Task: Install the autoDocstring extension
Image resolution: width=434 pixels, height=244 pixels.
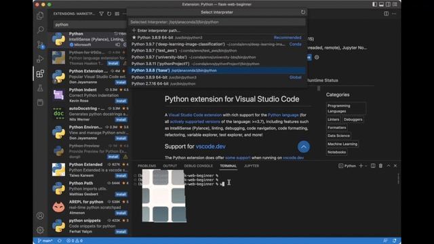Action: click(121, 119)
